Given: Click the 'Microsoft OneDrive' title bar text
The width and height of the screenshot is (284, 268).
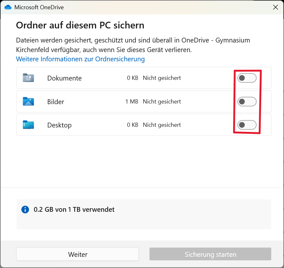Looking at the screenshot, I should coord(39,7).
